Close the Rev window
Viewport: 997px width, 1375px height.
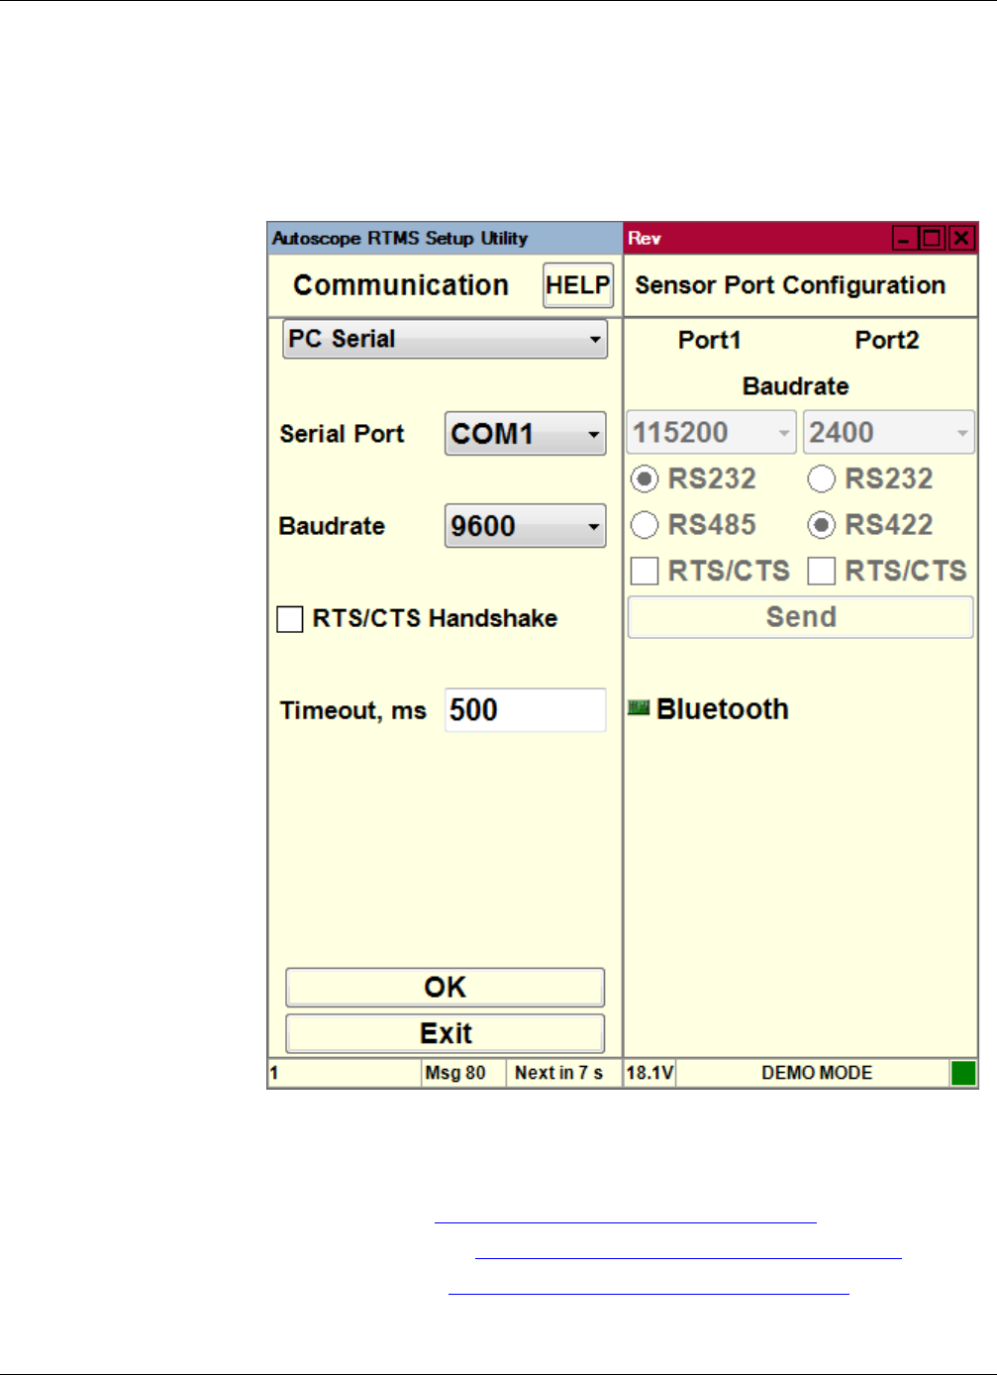click(961, 239)
